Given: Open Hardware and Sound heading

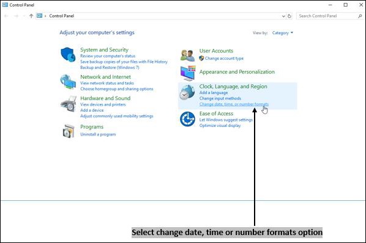Looking at the screenshot, I should pos(105,98).
